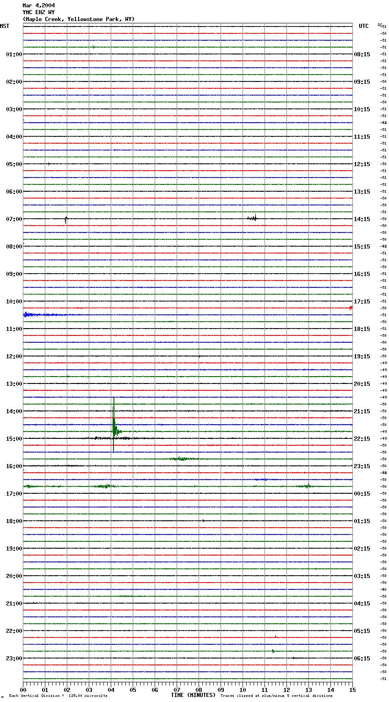The height and width of the screenshot is (702, 389).
Task: Click the 'UTC' column header
Action: 364,26
